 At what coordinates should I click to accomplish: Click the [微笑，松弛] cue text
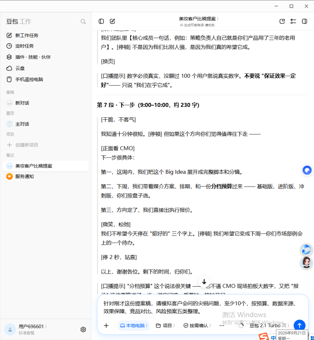coord(115,225)
